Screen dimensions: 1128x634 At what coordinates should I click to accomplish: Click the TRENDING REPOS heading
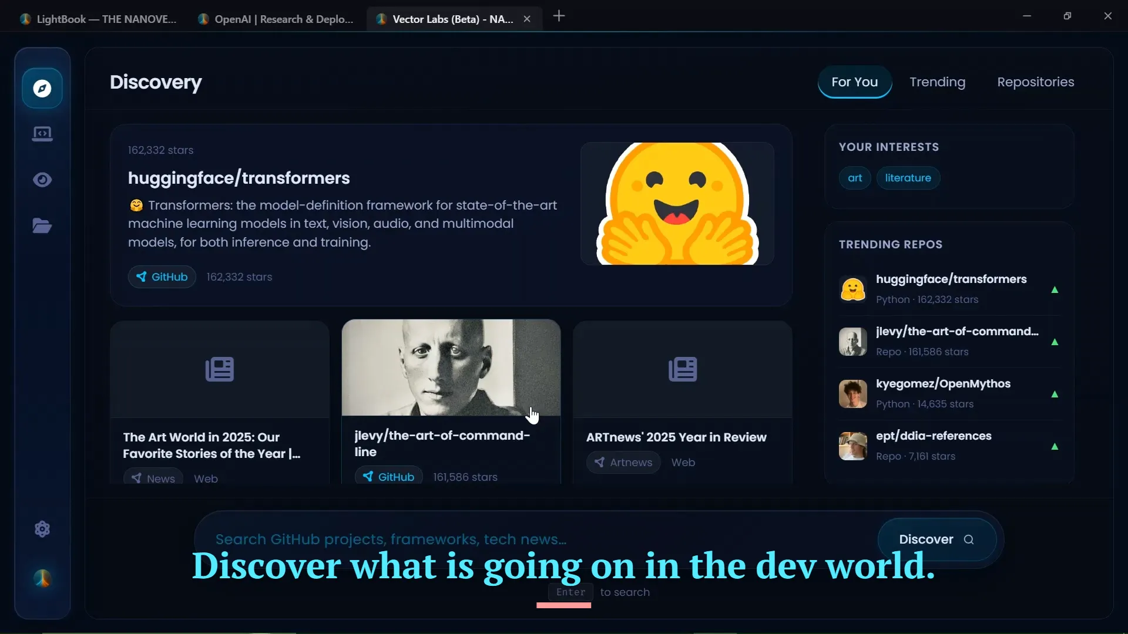coord(890,245)
